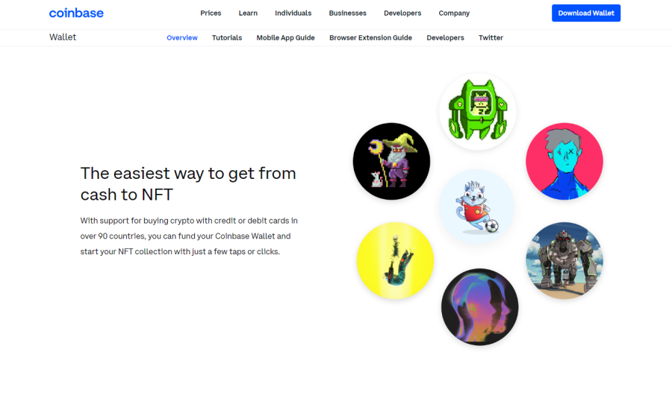Click the Download Wallet button
This screenshot has width=672, height=396.
(x=586, y=13)
